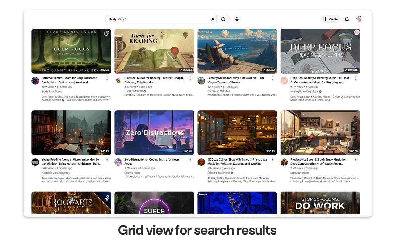Click the magnifying glass search button

tap(223, 19)
